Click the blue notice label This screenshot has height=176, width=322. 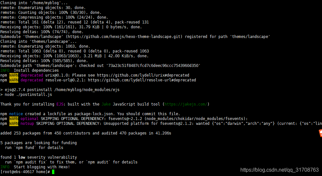pyautogui.click(x=16, y=114)
